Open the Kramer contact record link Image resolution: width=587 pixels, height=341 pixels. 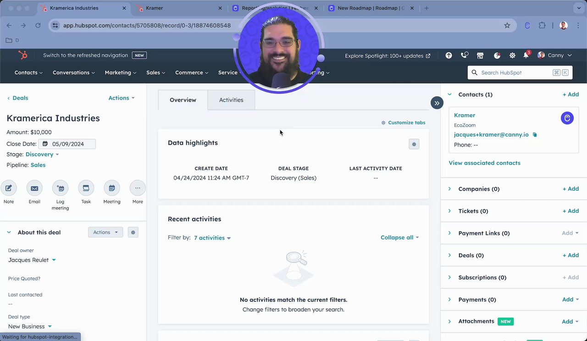(x=465, y=115)
